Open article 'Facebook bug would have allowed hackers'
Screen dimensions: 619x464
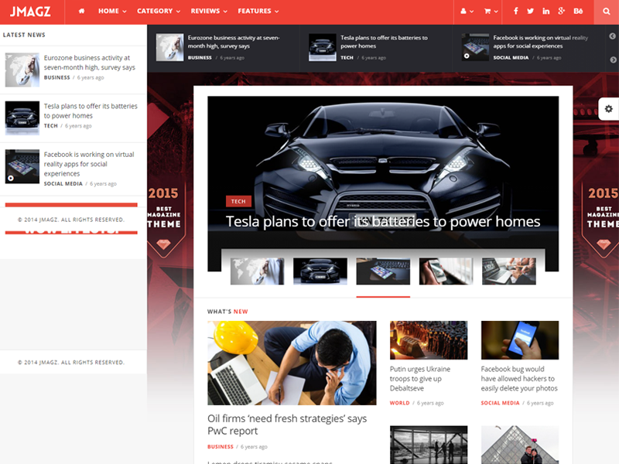(x=519, y=379)
